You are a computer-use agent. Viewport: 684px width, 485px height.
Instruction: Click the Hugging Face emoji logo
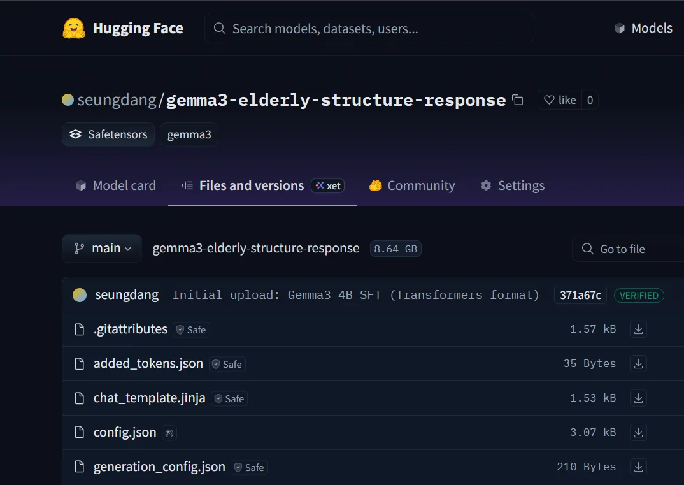pos(74,29)
